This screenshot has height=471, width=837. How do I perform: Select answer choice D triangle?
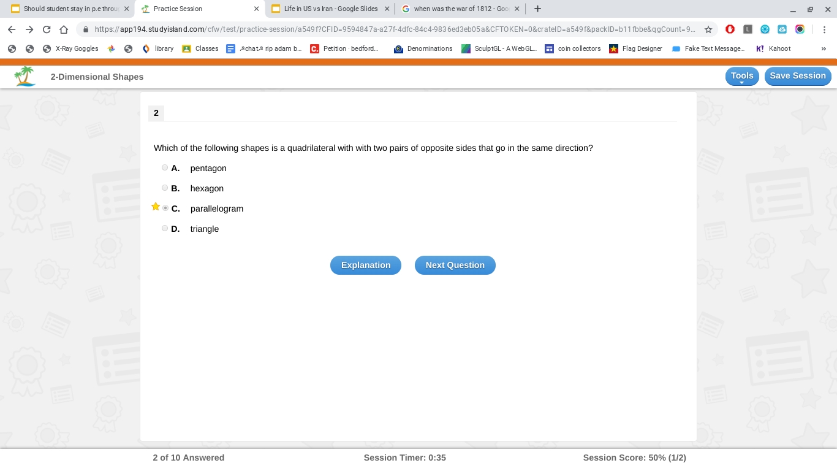point(165,228)
